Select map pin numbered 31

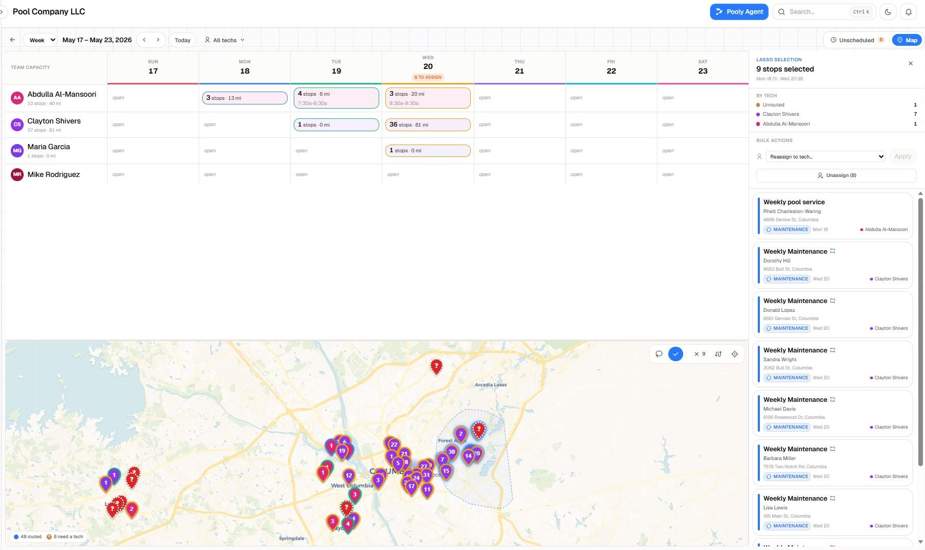(x=426, y=475)
